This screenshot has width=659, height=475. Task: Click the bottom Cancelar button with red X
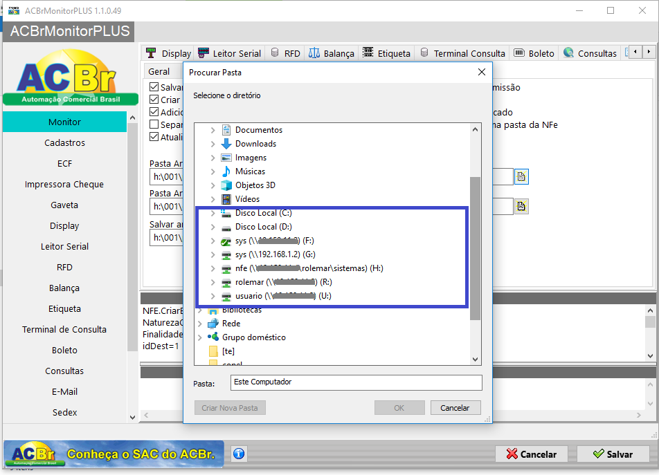pyautogui.click(x=532, y=454)
